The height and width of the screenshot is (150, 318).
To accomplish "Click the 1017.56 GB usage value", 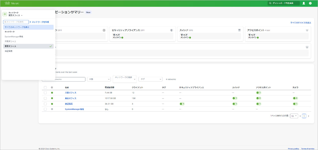I will pos(110,98).
